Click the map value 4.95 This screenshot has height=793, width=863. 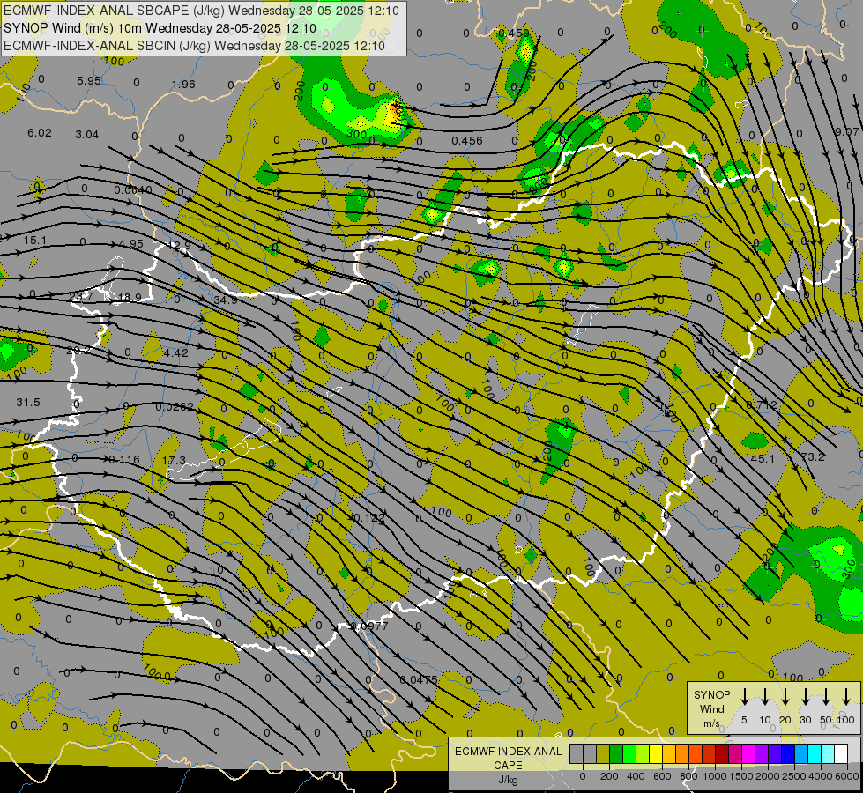(x=131, y=244)
